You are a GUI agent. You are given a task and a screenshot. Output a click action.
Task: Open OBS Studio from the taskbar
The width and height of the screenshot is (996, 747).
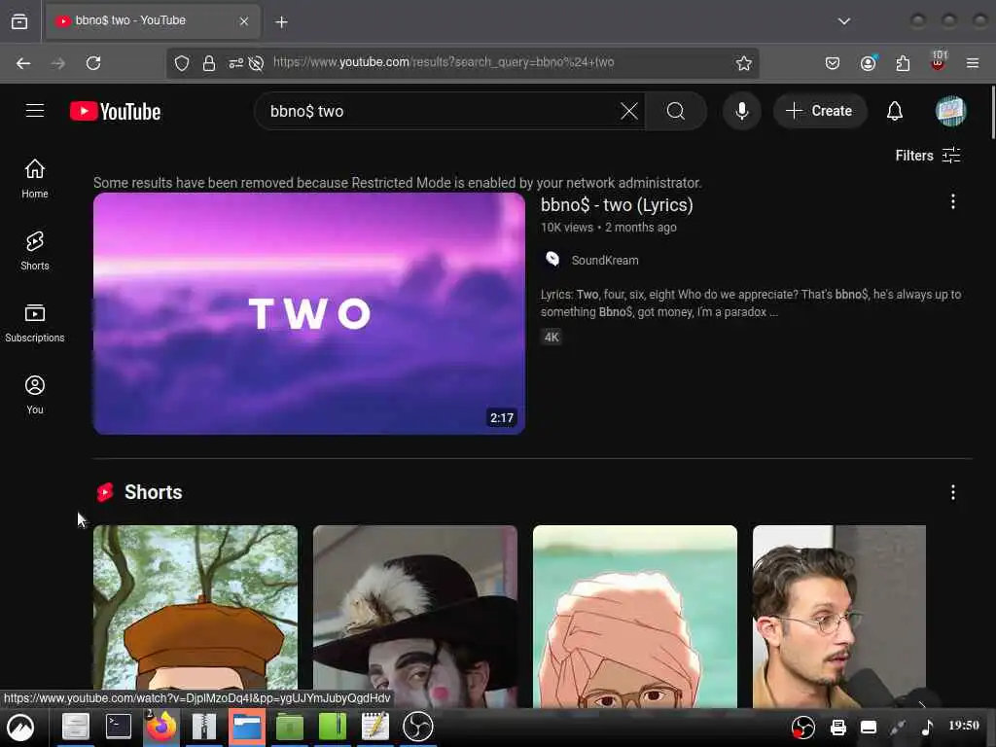coord(418,727)
